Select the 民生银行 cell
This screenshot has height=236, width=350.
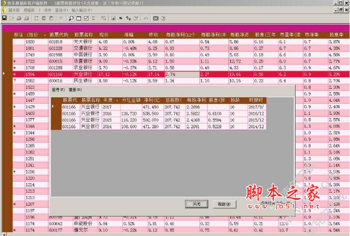(x=85, y=81)
